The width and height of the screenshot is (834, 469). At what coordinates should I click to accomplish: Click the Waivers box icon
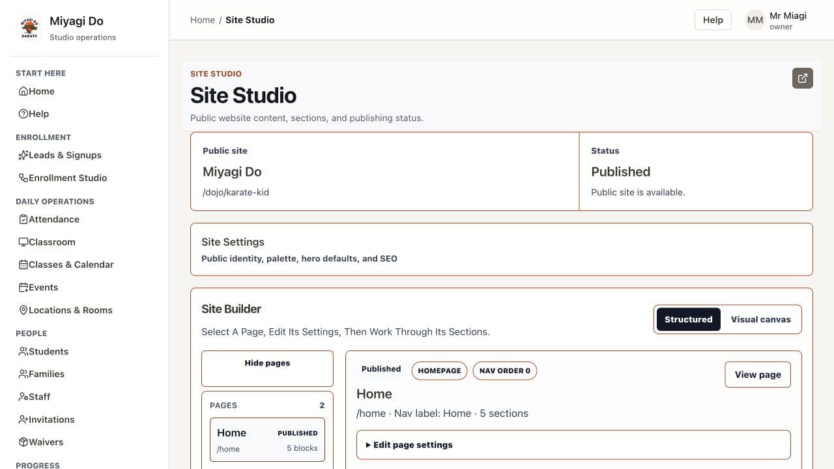tap(23, 442)
